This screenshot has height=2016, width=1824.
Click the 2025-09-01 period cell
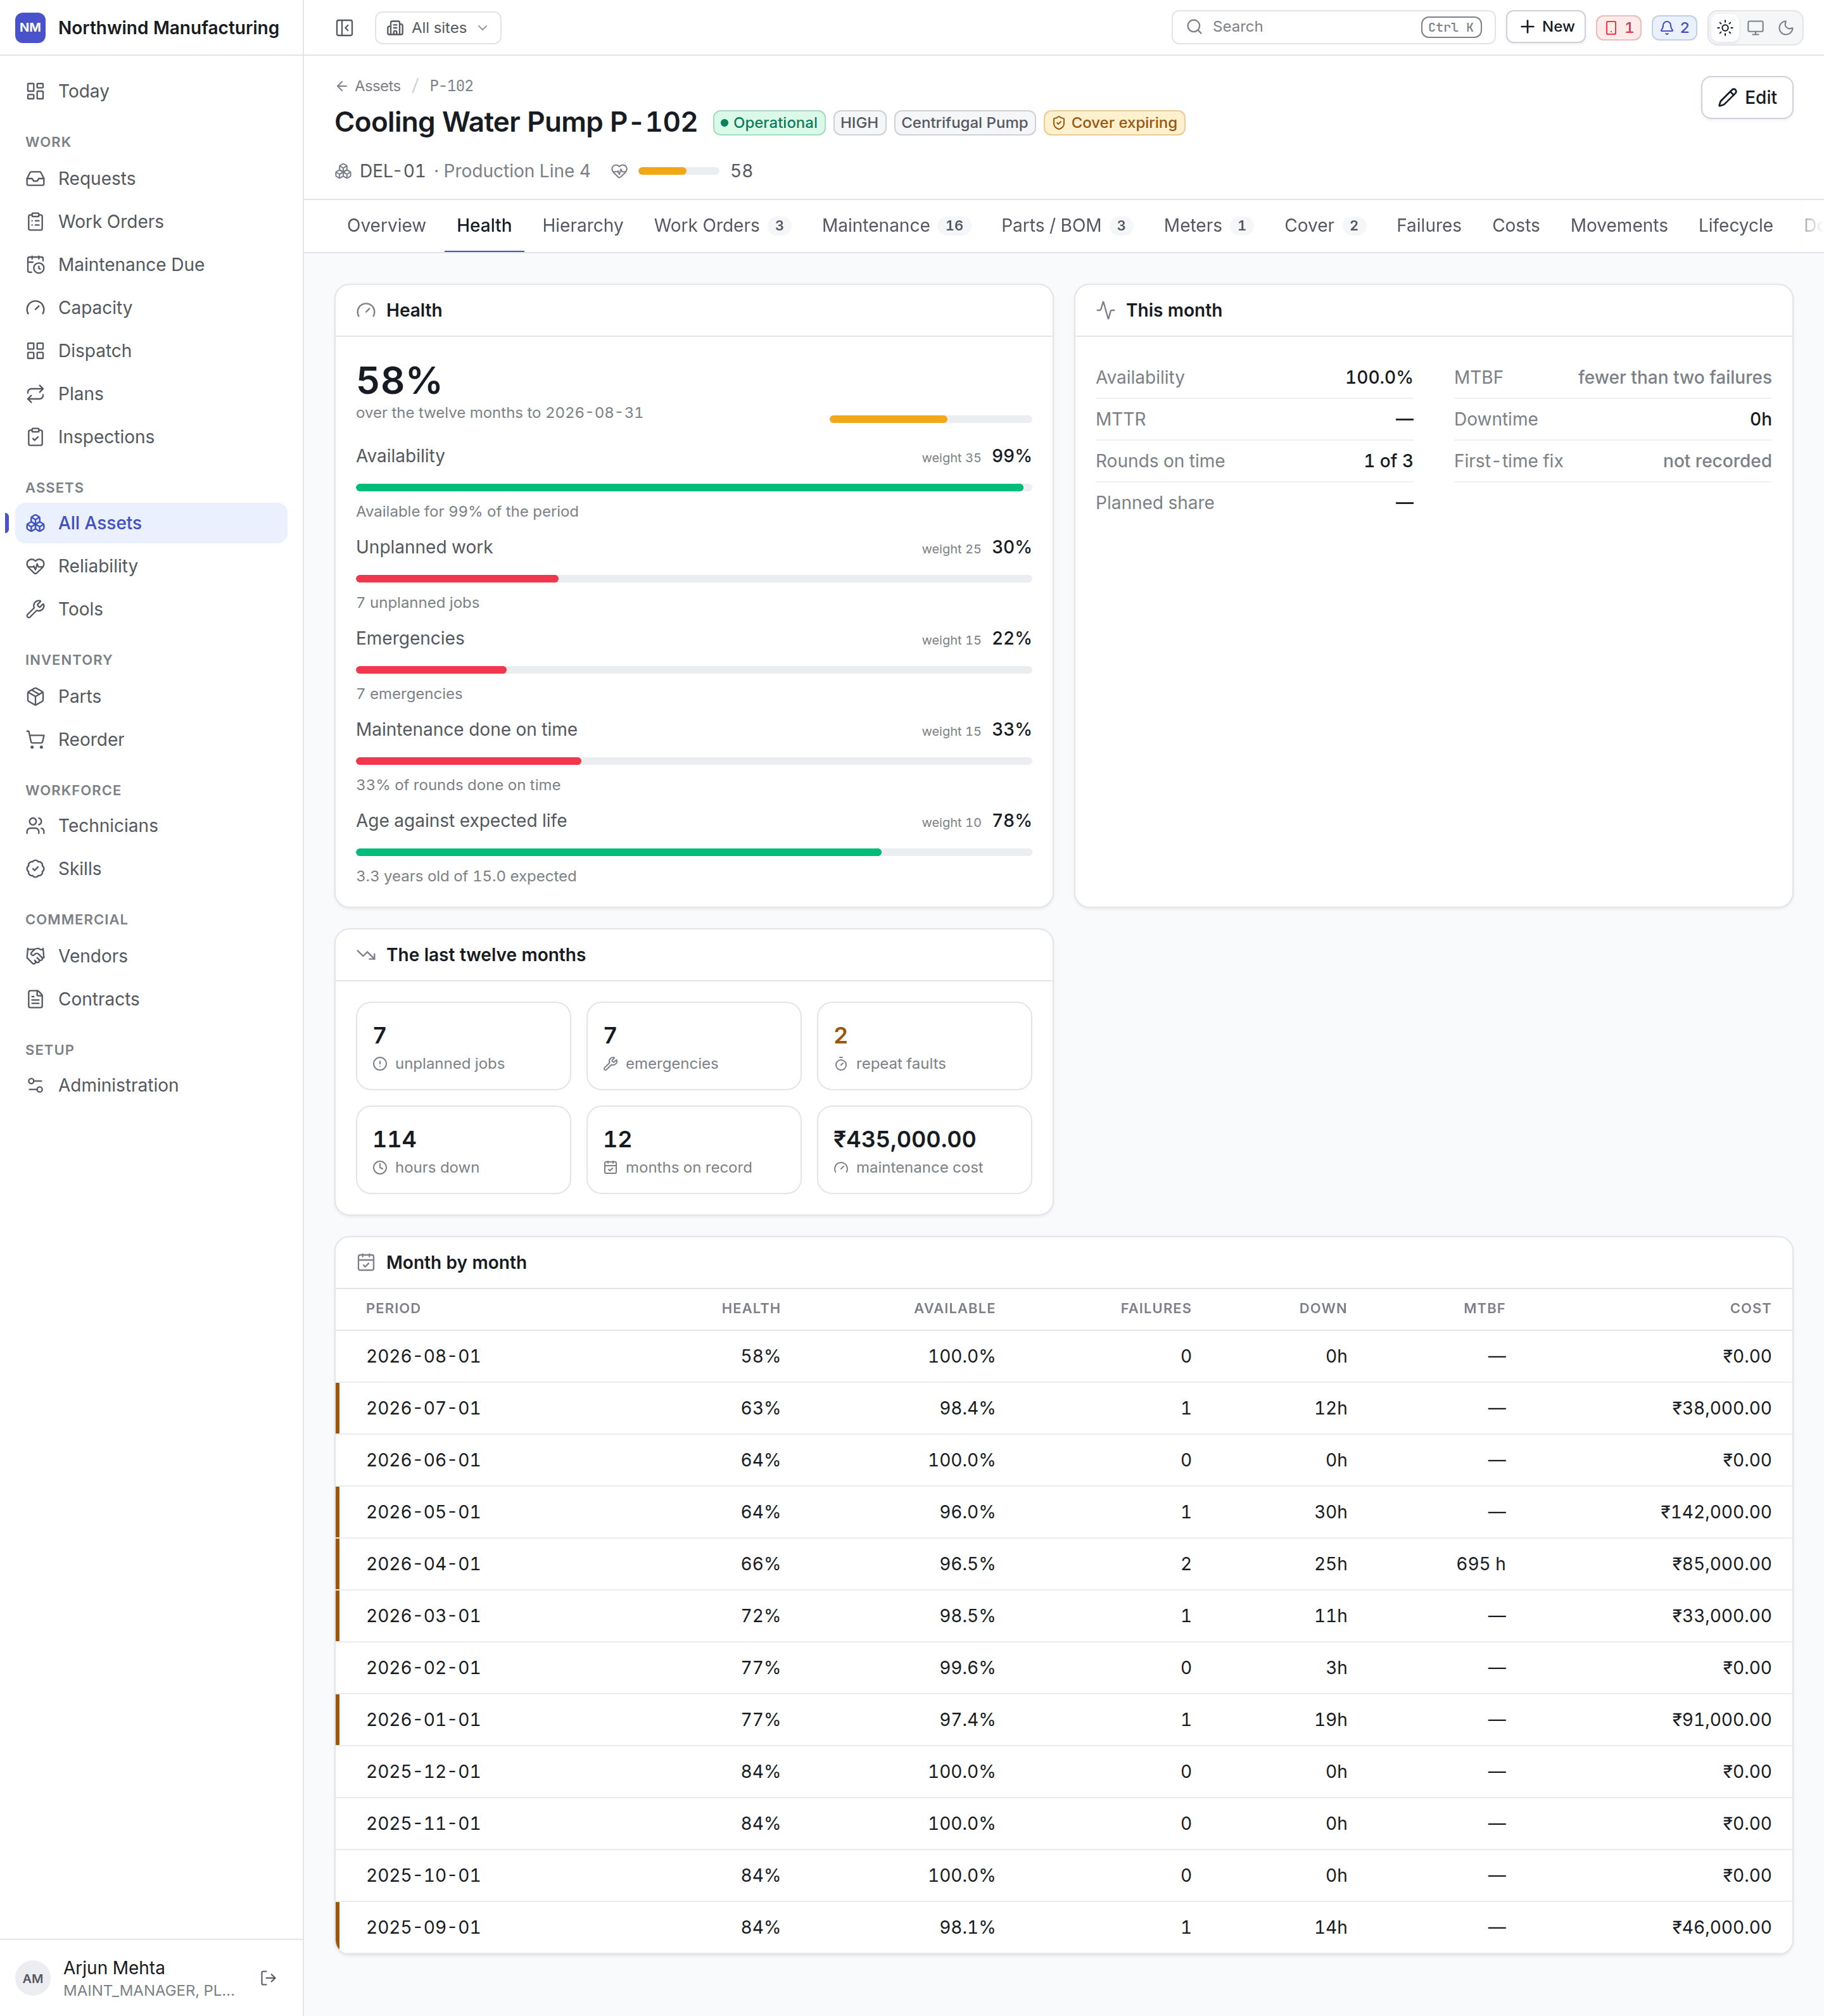tap(423, 1928)
